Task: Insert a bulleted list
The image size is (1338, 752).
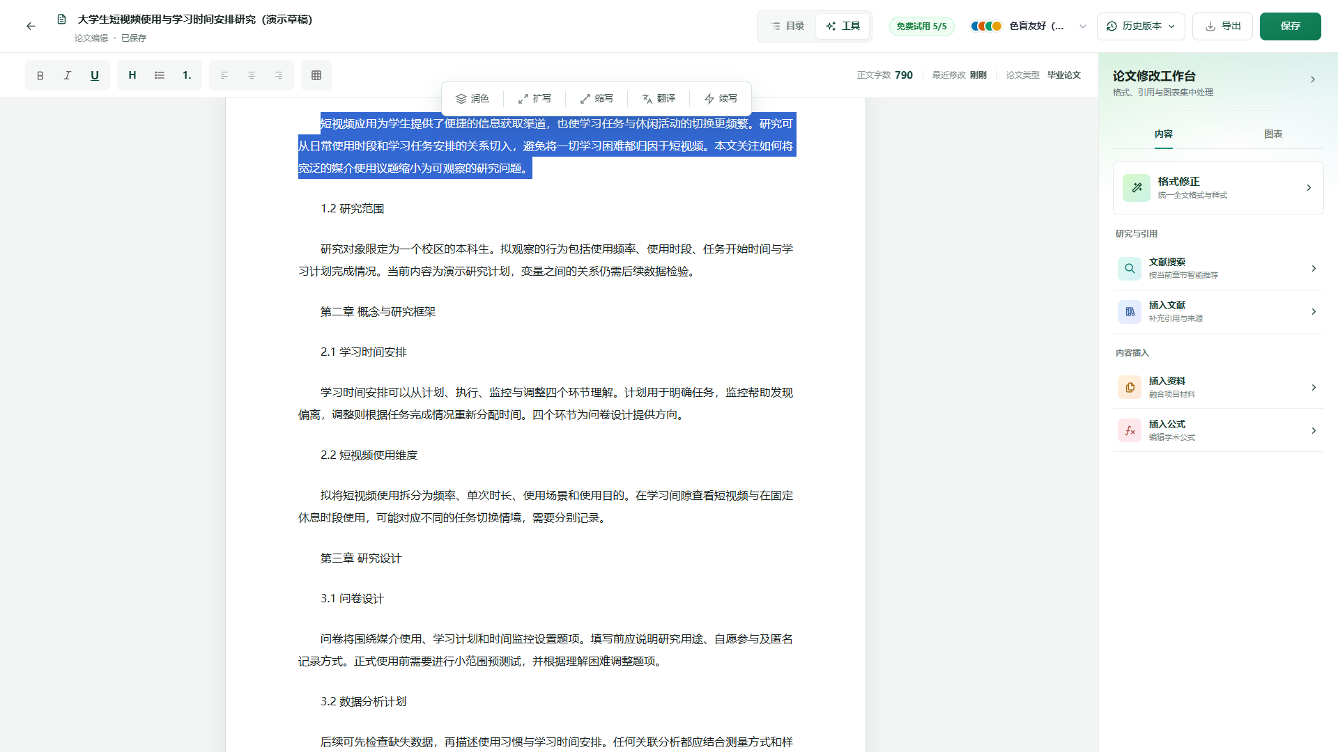Action: pyautogui.click(x=160, y=75)
